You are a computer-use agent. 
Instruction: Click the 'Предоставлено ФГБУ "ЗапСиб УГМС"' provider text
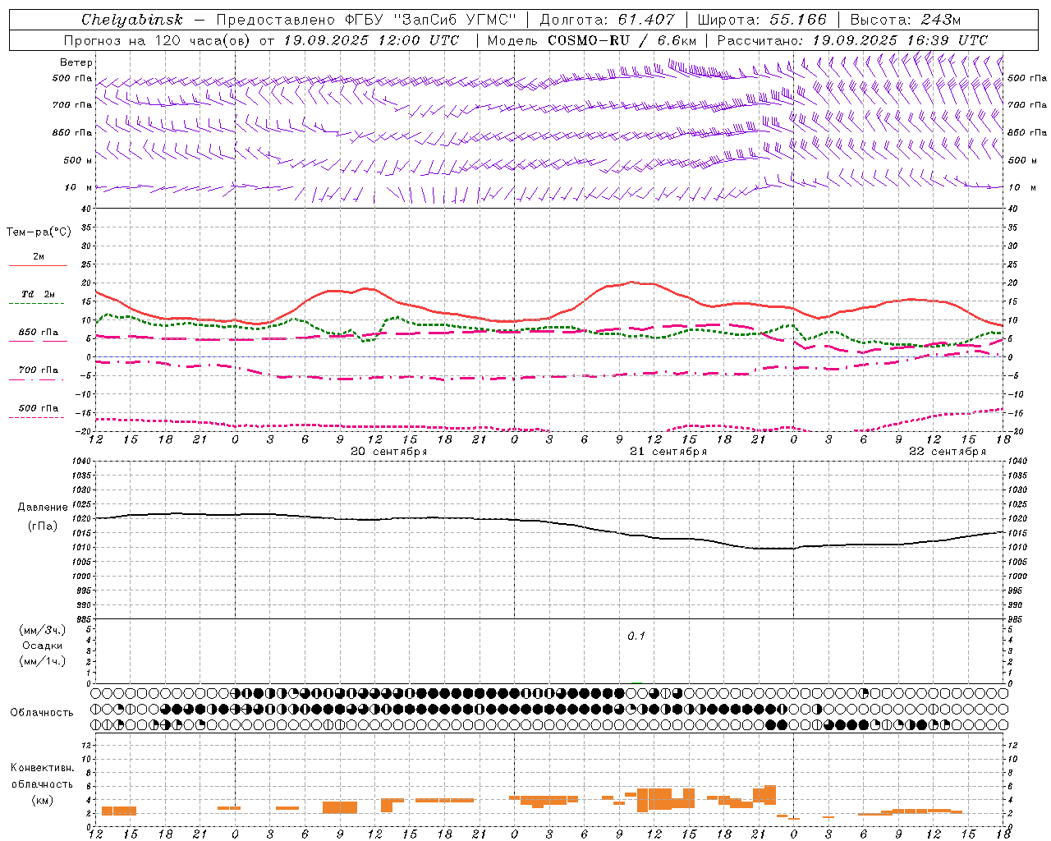[x=365, y=20]
